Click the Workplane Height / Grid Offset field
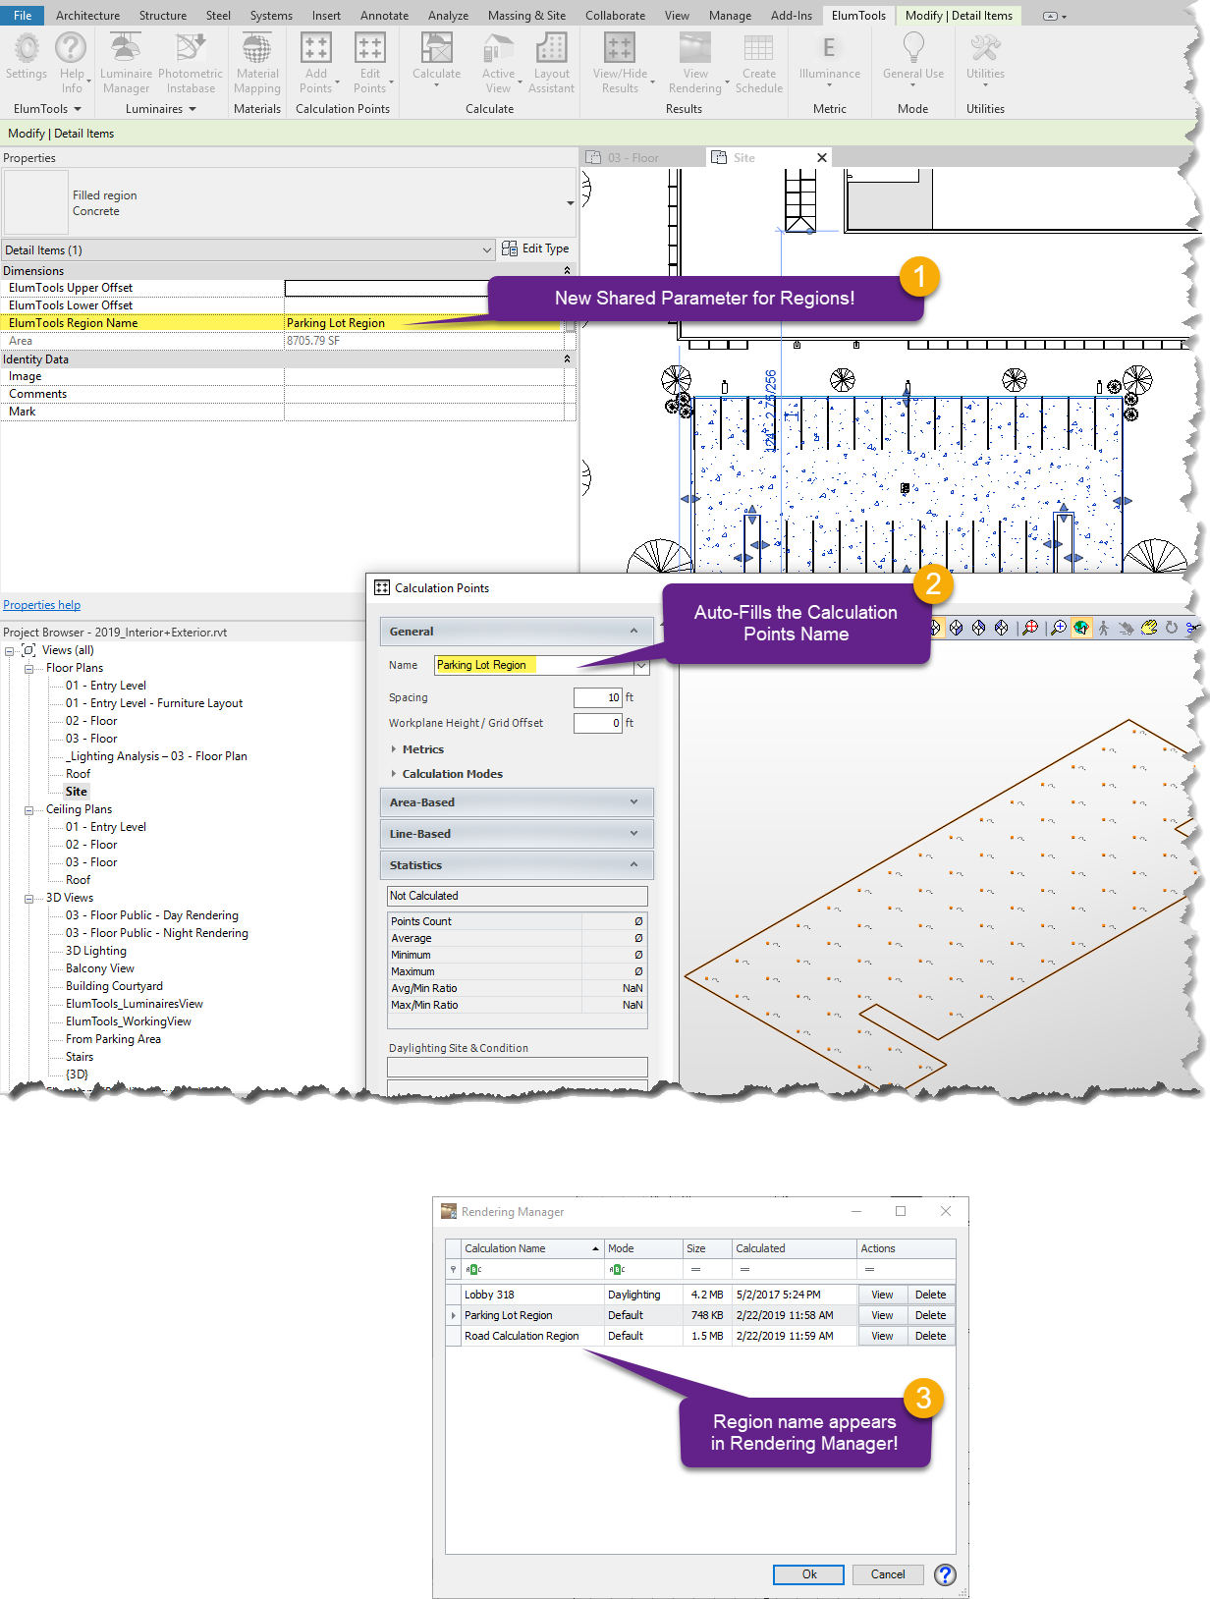Image resolution: width=1210 pixels, height=1599 pixels. click(598, 723)
